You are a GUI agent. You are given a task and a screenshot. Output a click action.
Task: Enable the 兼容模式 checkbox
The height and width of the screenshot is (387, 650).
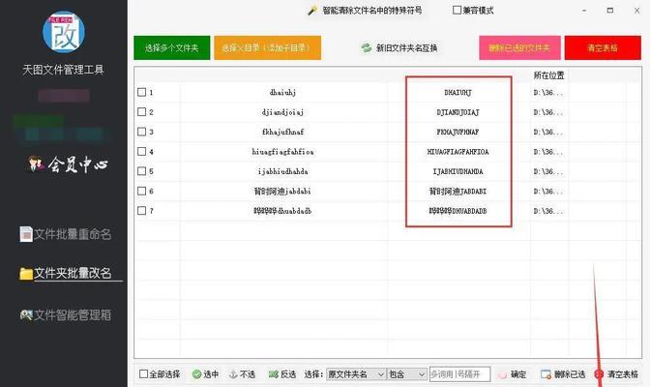tap(457, 10)
